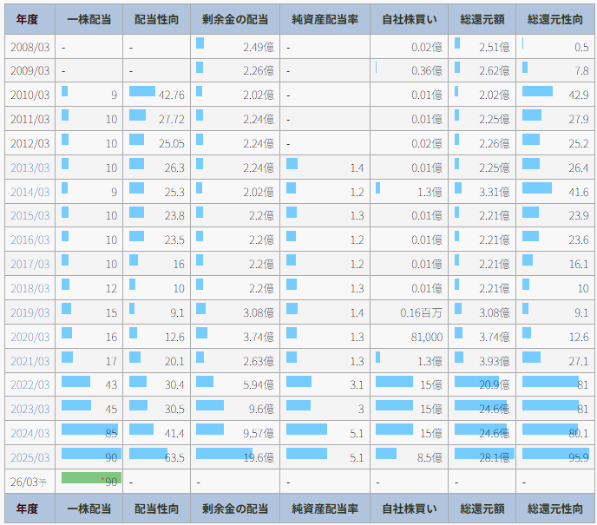Click the bottom 総還元額 column header
Screen dimensions: 597x525
point(483,509)
